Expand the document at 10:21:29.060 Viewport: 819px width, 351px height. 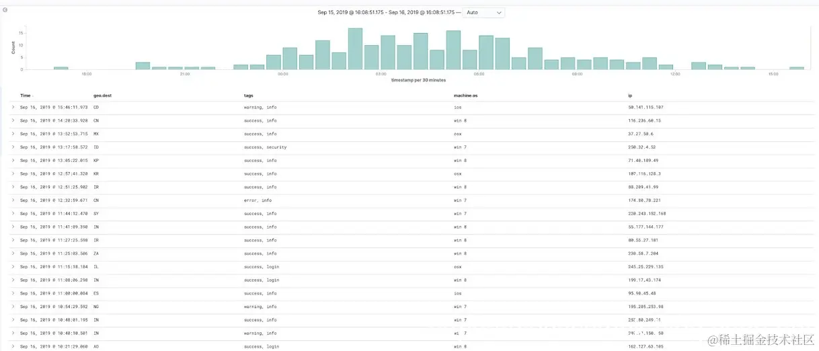tap(13, 346)
